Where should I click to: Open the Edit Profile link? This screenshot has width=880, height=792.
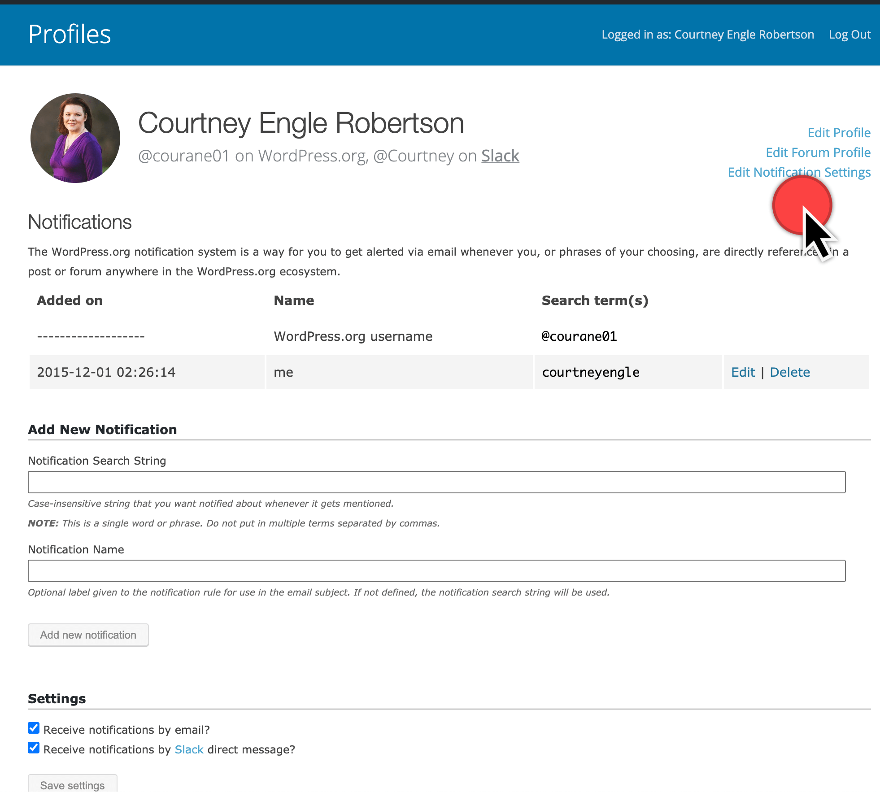tap(839, 133)
